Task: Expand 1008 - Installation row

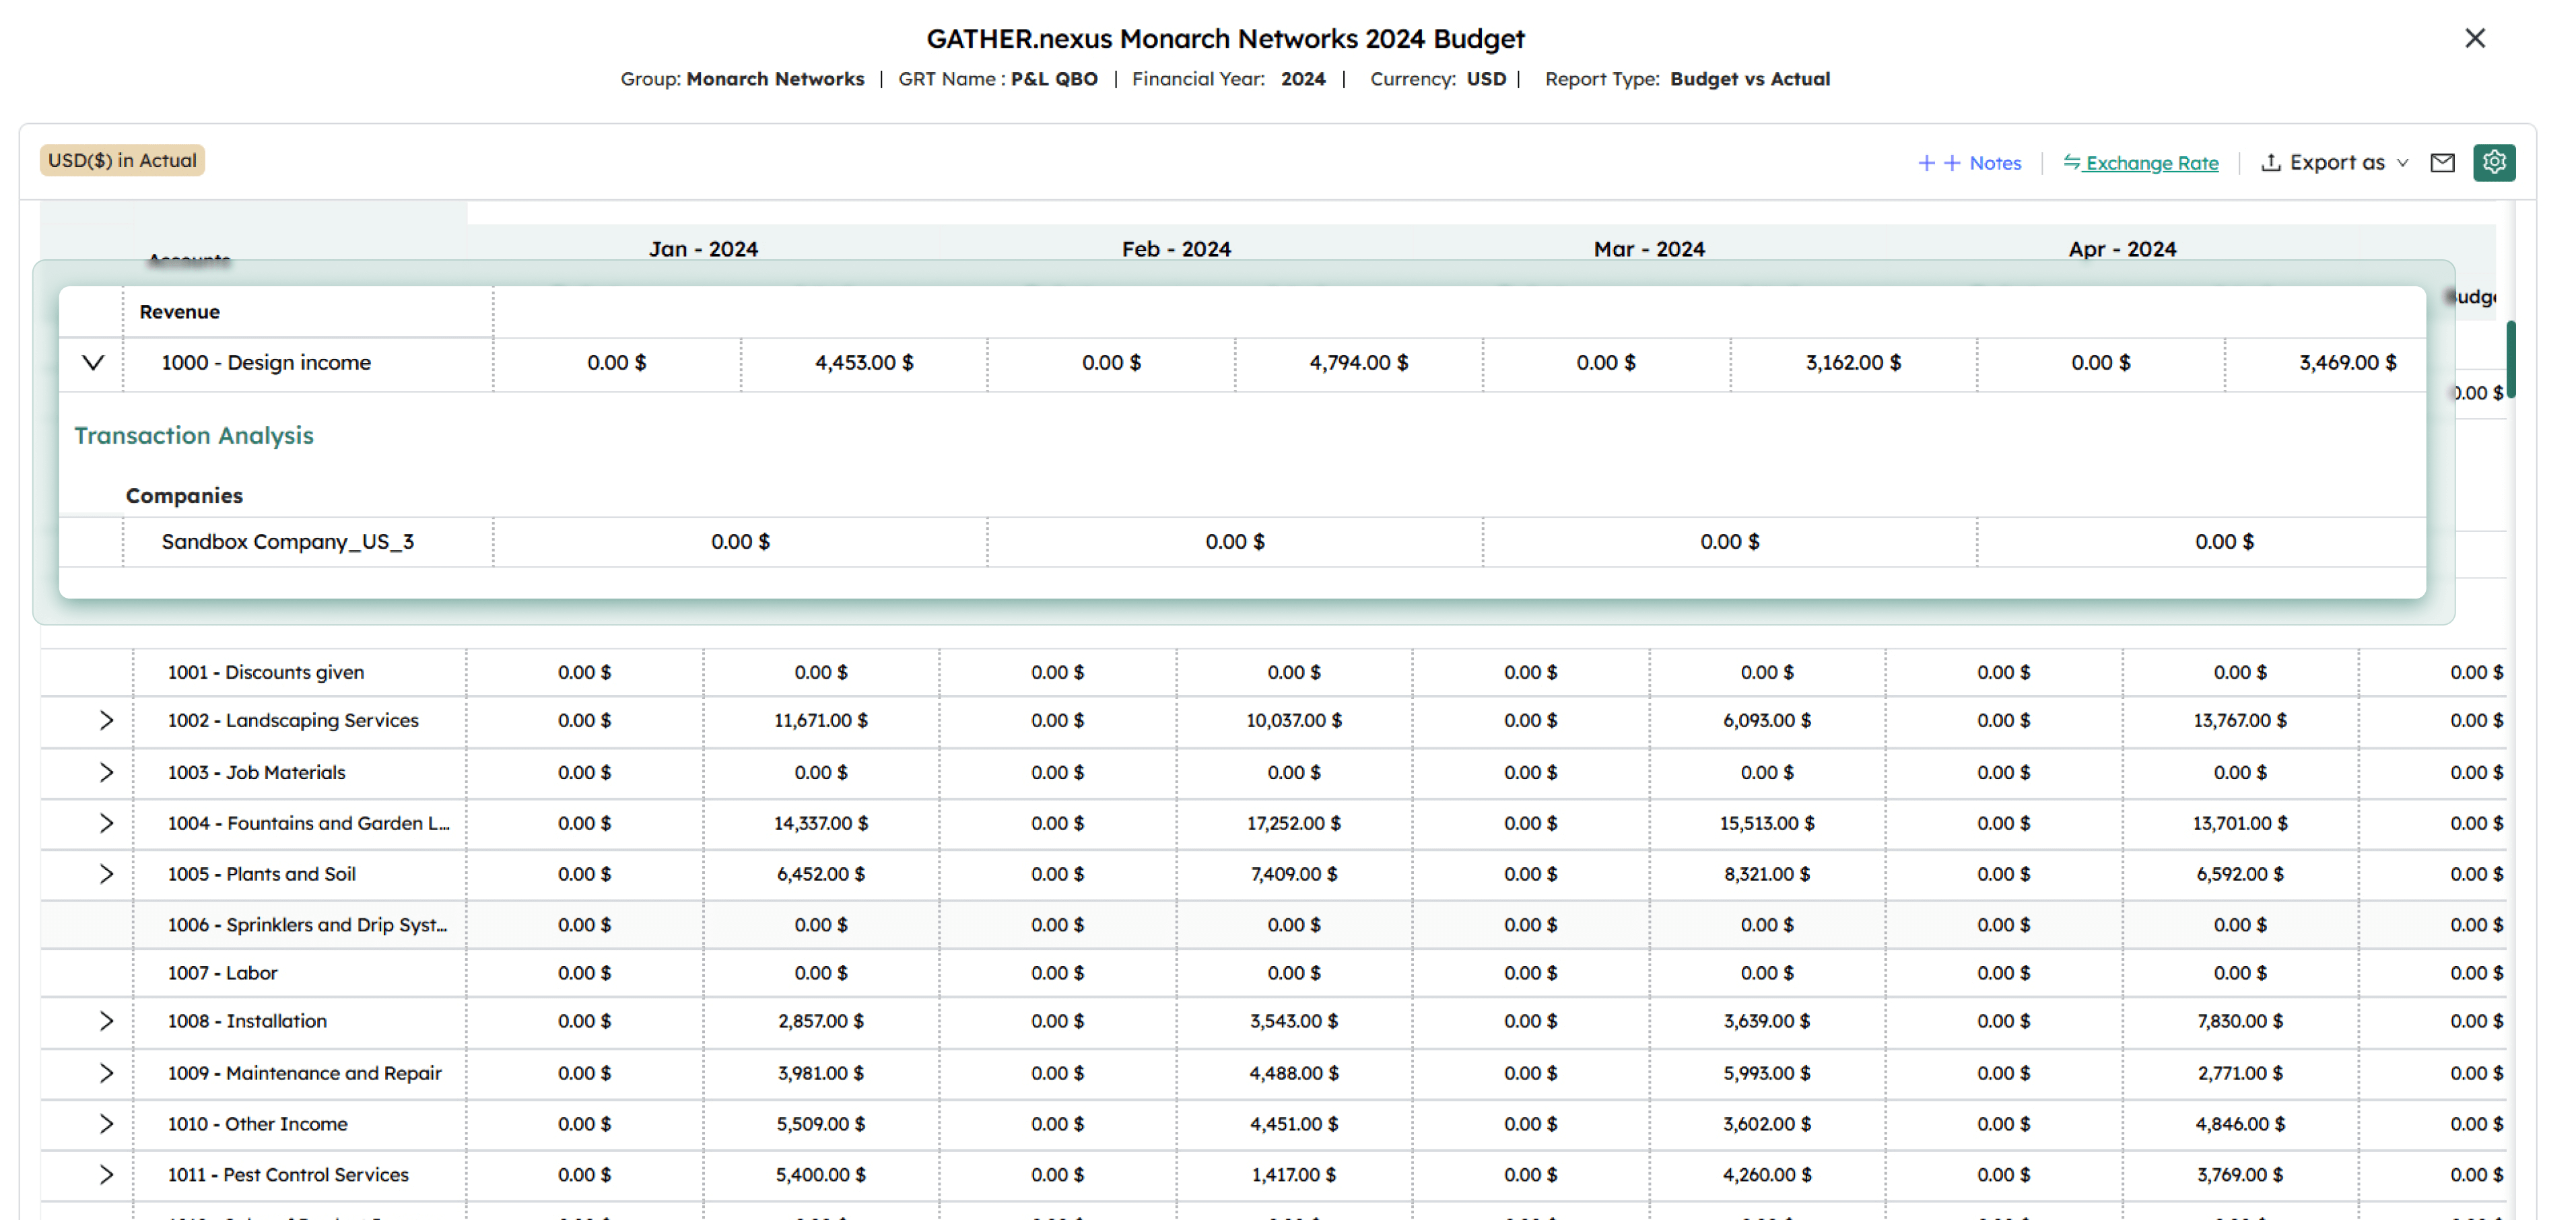Action: (x=106, y=1021)
